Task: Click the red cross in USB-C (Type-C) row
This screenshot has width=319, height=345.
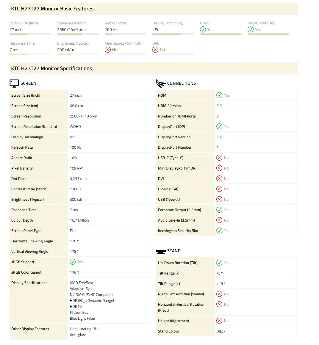Action: pyautogui.click(x=219, y=158)
